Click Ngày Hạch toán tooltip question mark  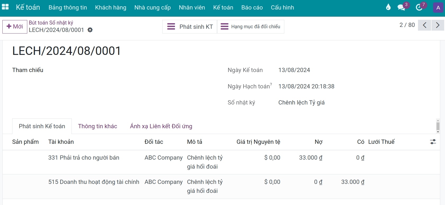pyautogui.click(x=271, y=84)
